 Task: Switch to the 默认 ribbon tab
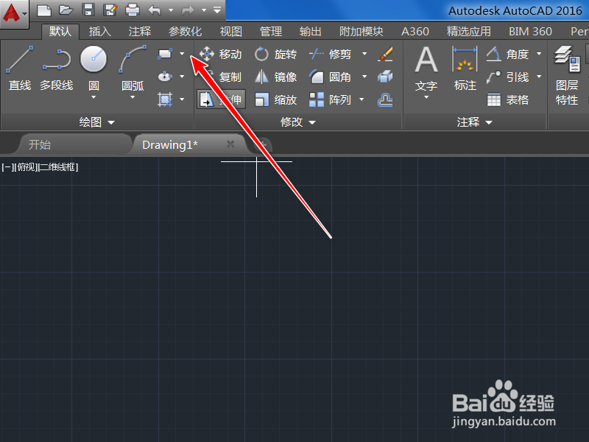60,32
